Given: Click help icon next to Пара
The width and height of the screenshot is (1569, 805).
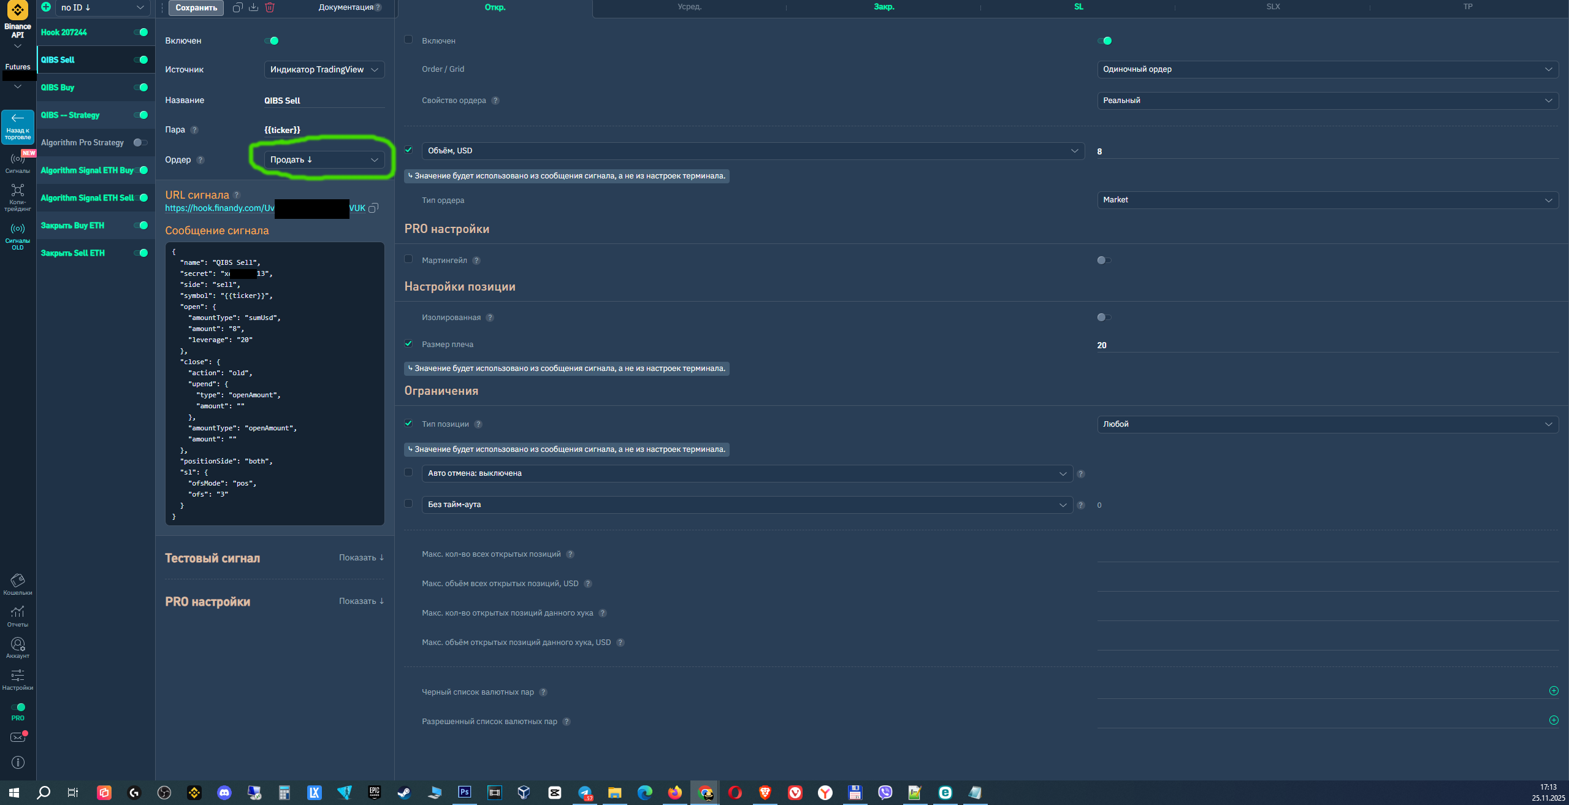Looking at the screenshot, I should (x=194, y=130).
